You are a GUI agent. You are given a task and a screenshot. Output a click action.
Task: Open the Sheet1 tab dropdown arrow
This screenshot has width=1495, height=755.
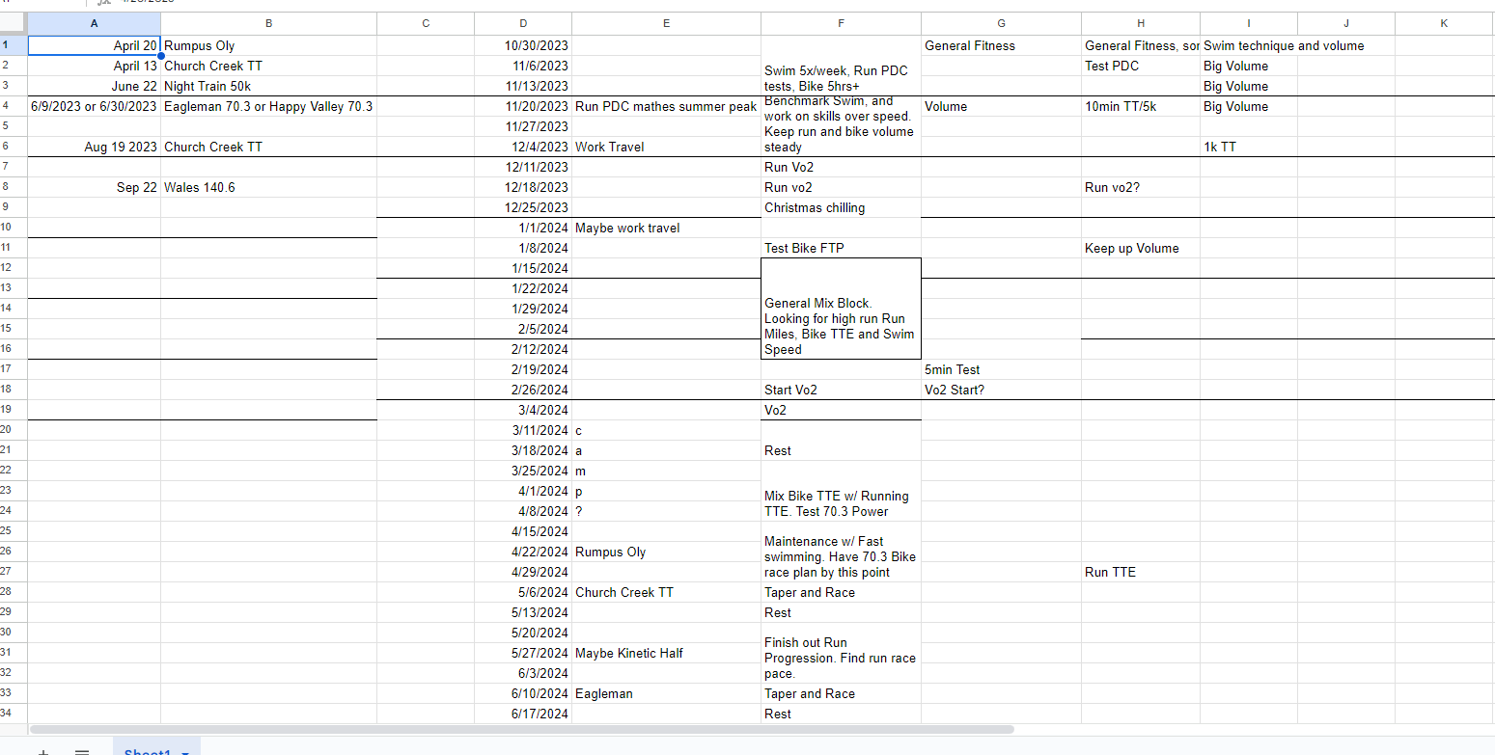pos(183,752)
